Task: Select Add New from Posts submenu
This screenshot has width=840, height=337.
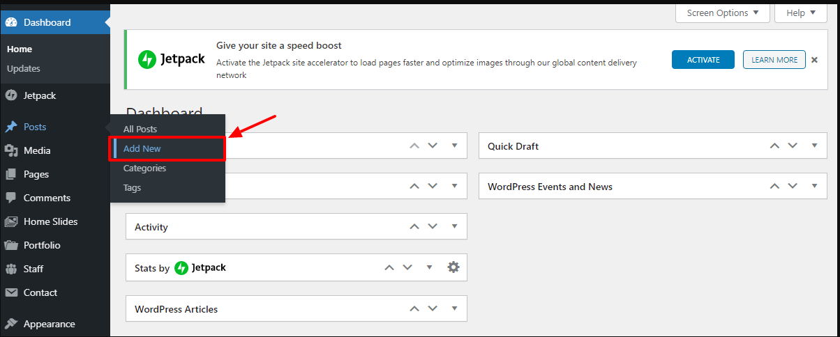Action: coord(142,148)
